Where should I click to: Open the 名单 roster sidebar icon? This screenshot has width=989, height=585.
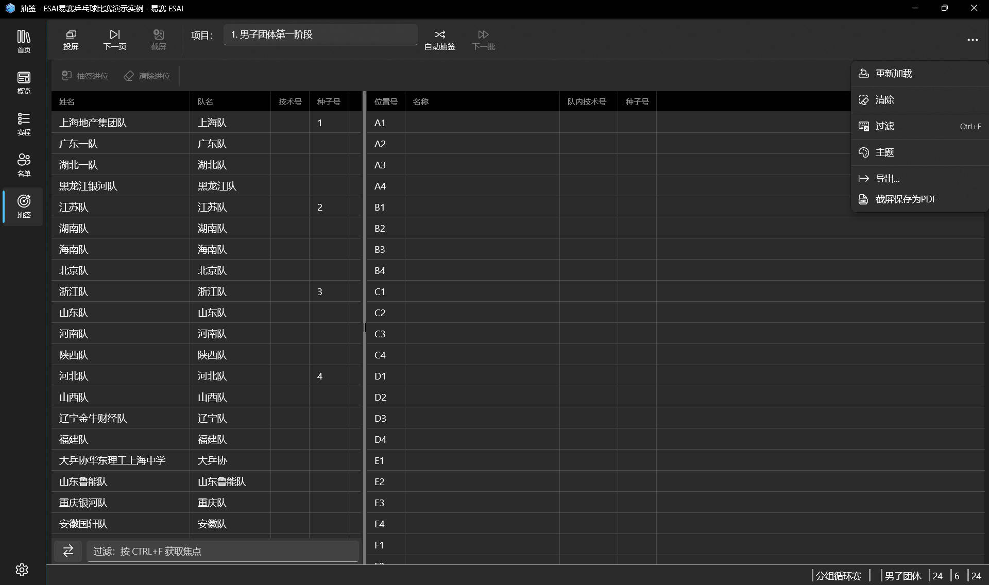tap(24, 165)
